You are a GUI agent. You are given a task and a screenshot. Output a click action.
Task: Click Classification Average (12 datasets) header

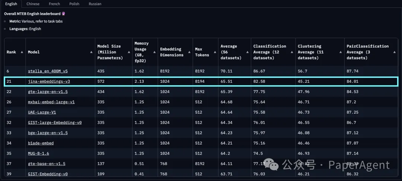(x=270, y=52)
